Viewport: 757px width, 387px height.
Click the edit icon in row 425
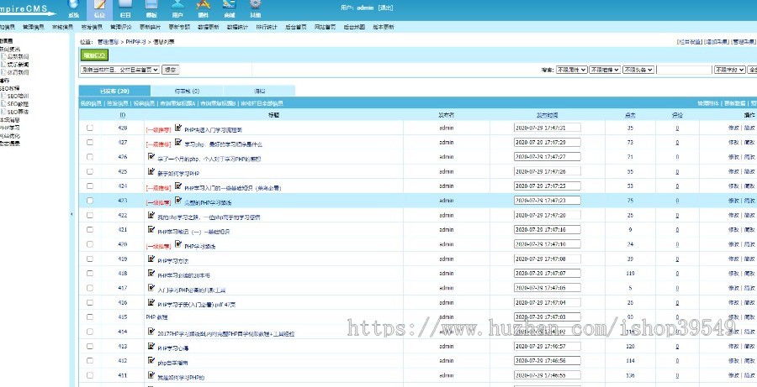coord(151,171)
